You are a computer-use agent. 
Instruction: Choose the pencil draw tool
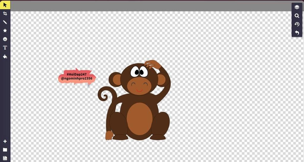pyautogui.click(x=5, y=22)
